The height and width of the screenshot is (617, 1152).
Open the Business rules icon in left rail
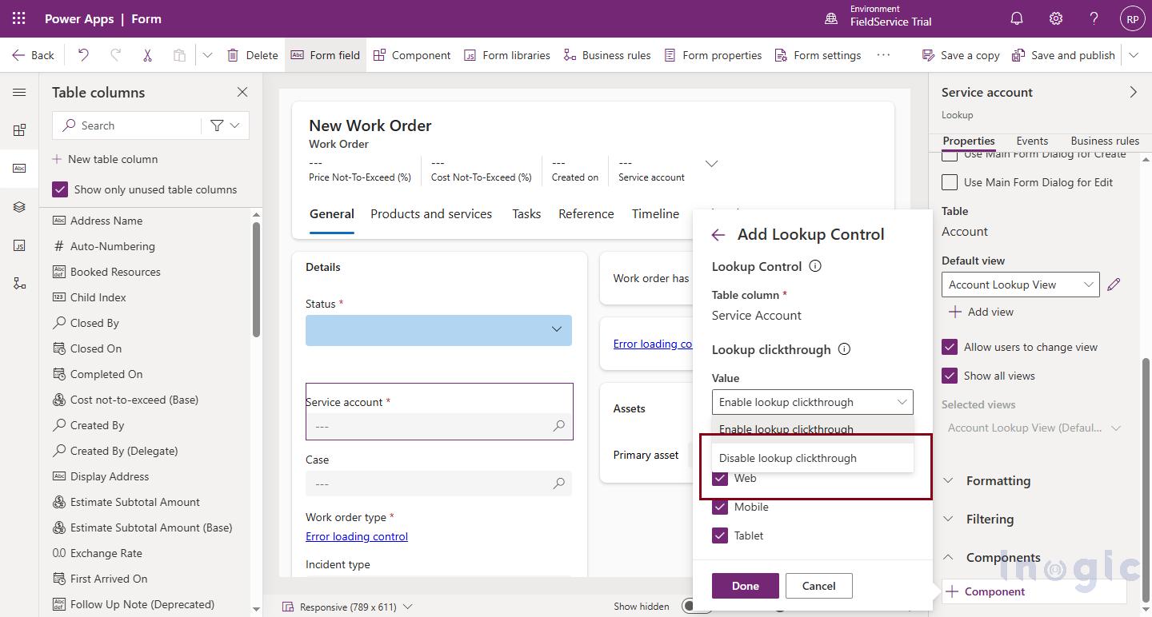coord(19,284)
